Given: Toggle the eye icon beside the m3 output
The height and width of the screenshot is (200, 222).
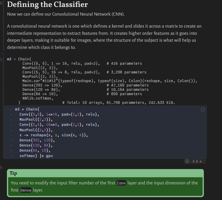Looking at the screenshot, I should [x=1, y=59].
